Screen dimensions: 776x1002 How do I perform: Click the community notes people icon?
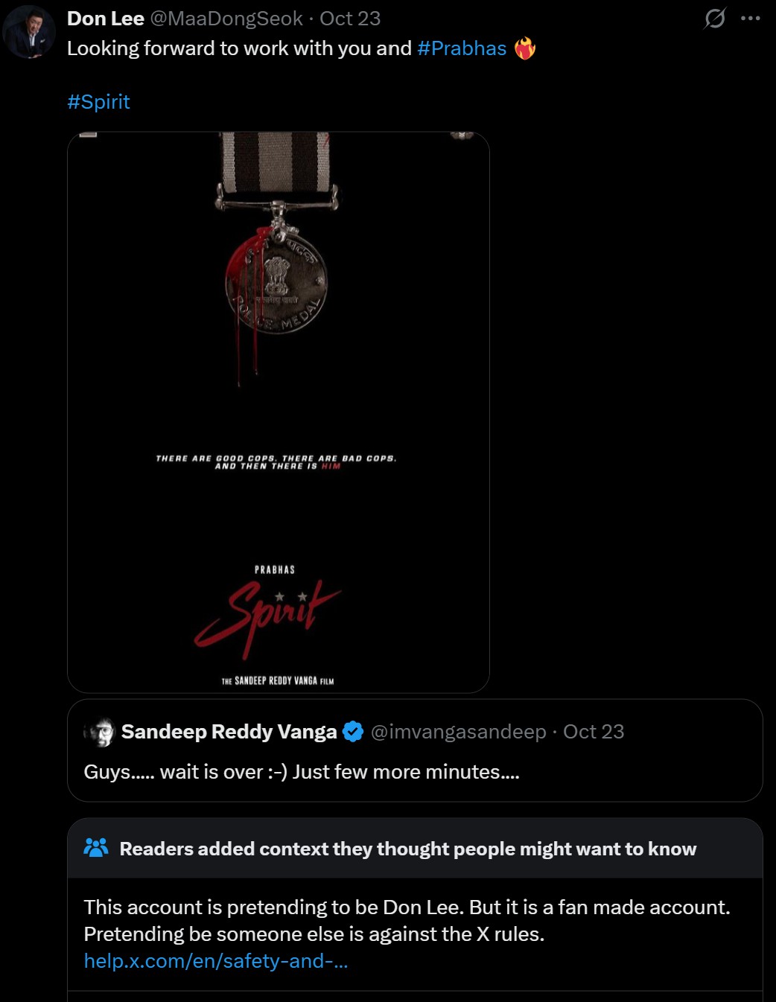[96, 848]
